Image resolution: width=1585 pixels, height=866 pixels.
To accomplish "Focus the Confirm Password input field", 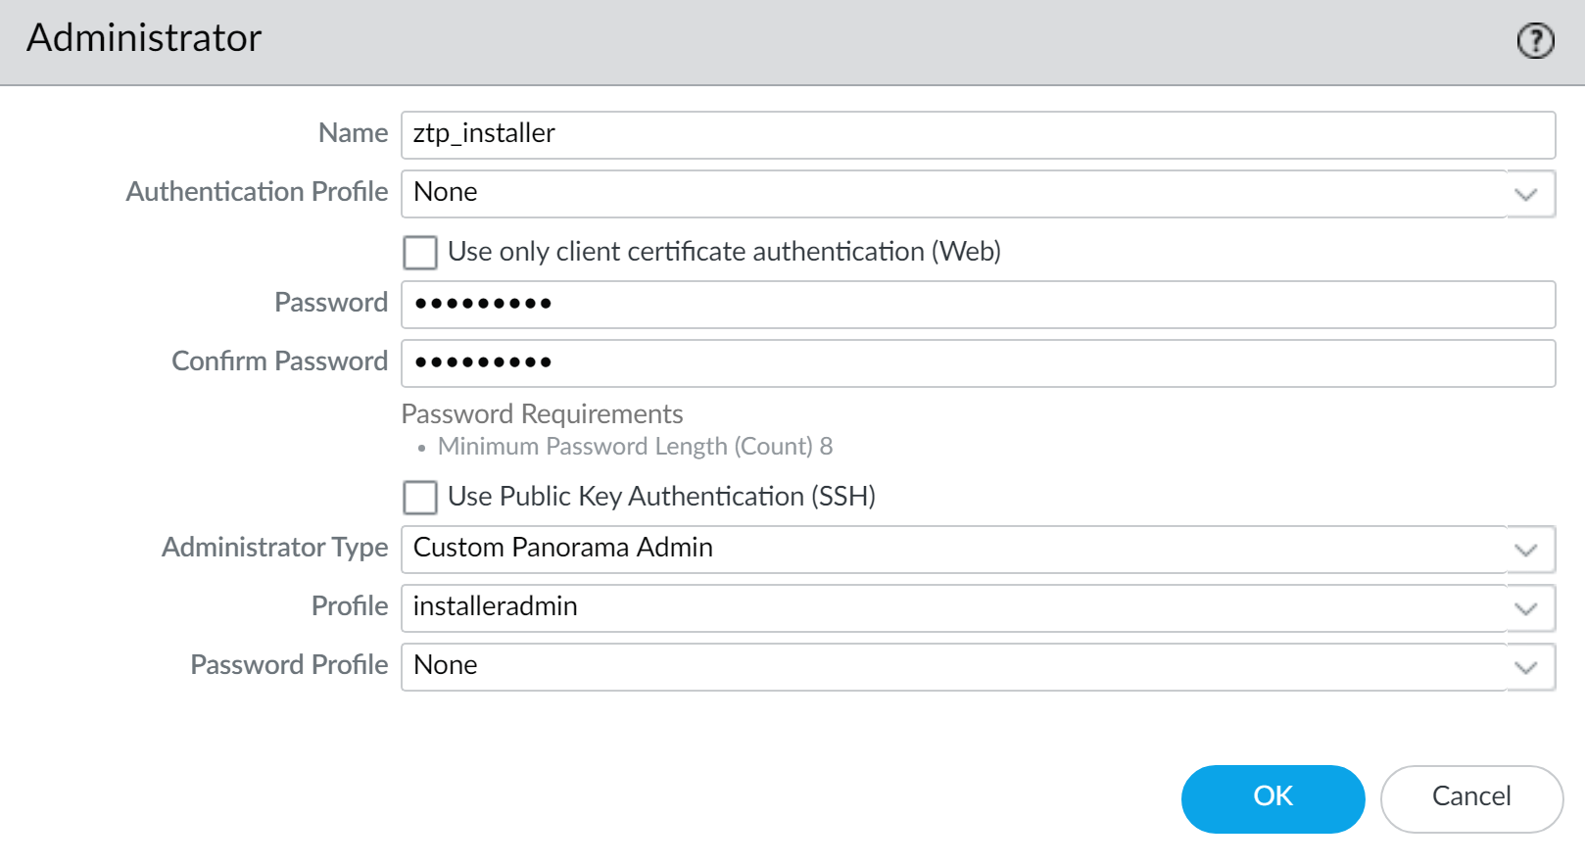I will [977, 363].
